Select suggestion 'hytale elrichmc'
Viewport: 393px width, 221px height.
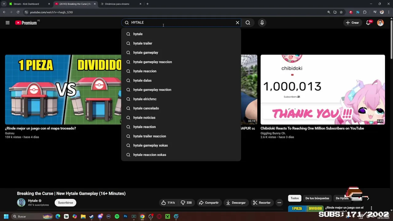[x=181, y=99]
